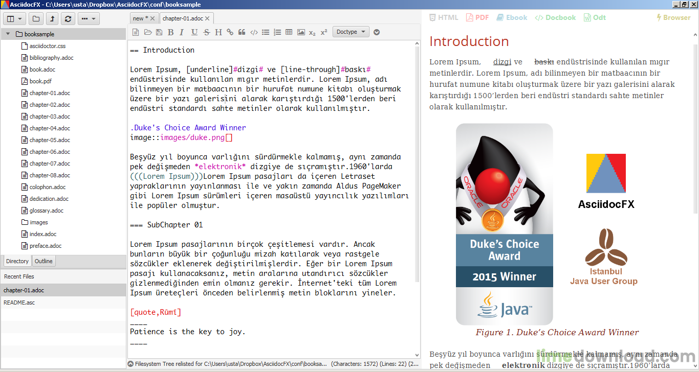Open file via folder icon in editor toolbar

pos(147,32)
